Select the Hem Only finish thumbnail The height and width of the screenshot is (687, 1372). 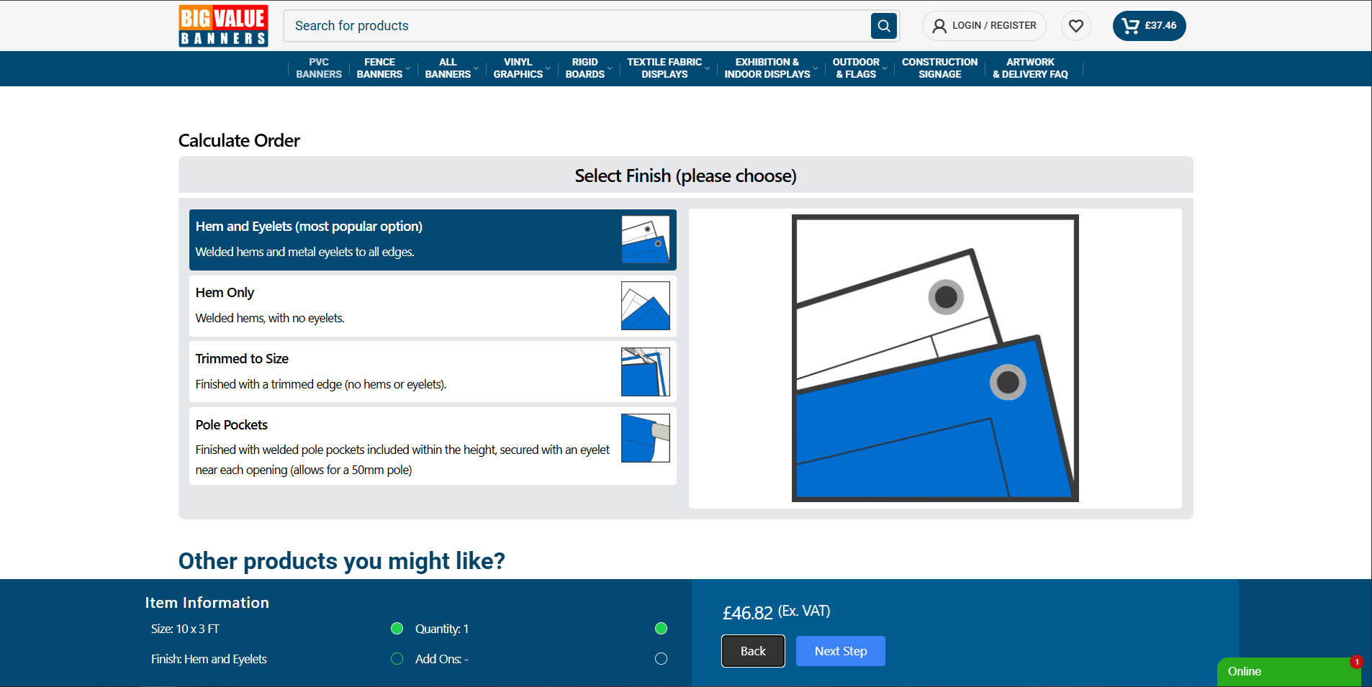[x=645, y=306]
